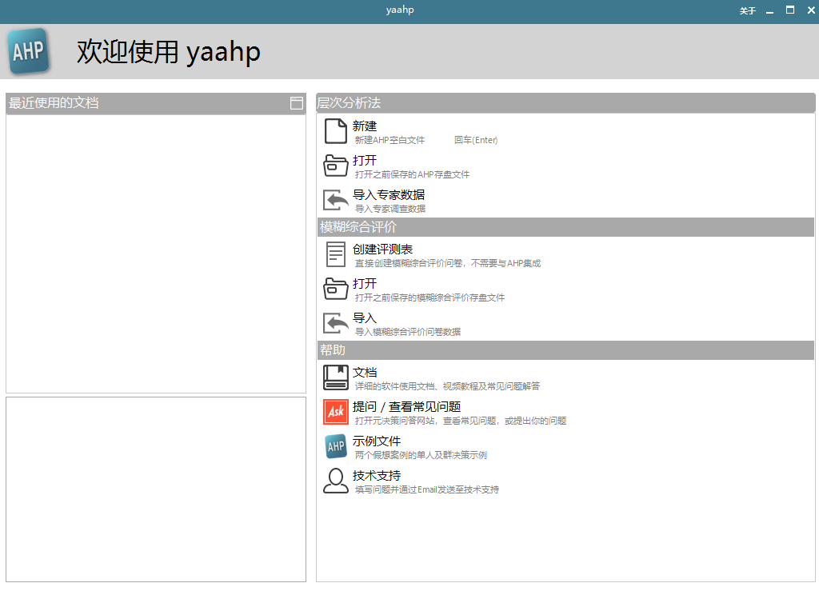Open 示例文件 examples
This screenshot has width=819, height=591.
click(376, 441)
